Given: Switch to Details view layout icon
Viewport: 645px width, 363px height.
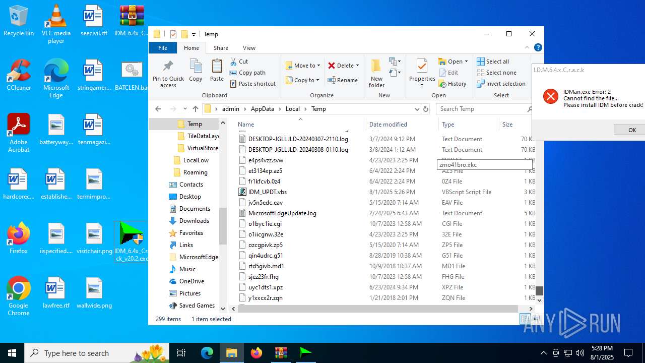Looking at the screenshot, I should [x=525, y=319].
